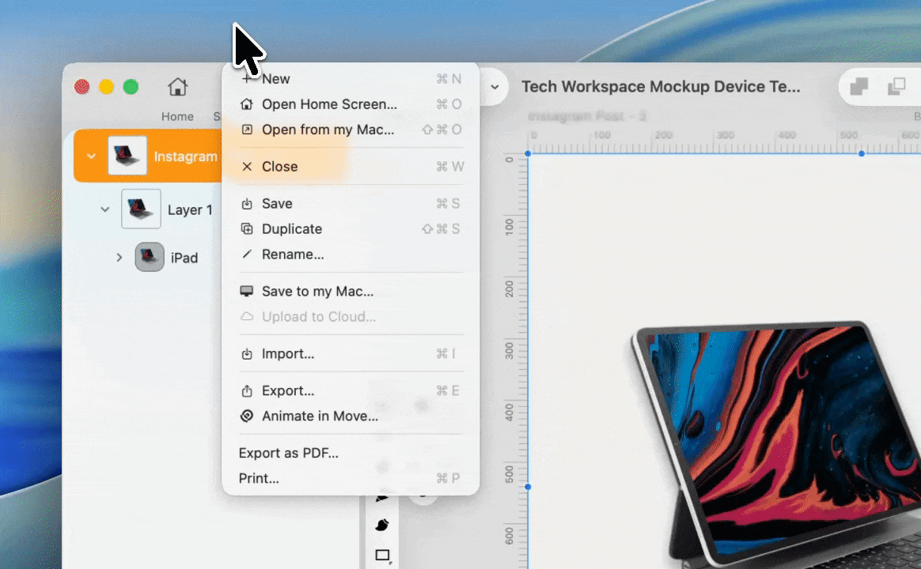Image resolution: width=921 pixels, height=569 pixels.
Task: Collapse the Layer 1 group
Action: pos(104,209)
